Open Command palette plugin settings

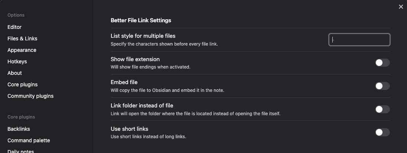point(29,140)
